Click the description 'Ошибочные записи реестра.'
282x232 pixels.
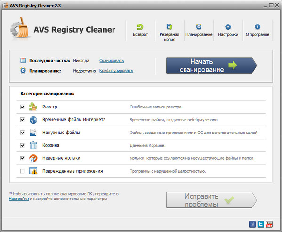[x=156, y=107]
